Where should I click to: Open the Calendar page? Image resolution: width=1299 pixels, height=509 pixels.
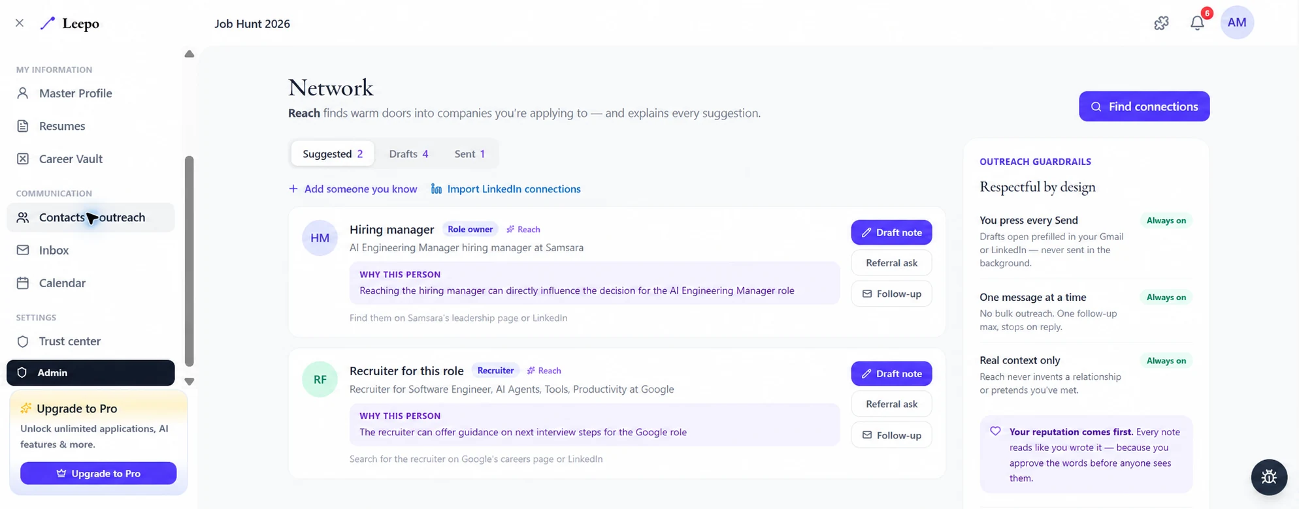tap(91, 283)
